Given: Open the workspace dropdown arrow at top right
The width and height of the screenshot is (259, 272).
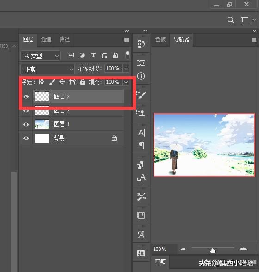Looking at the screenshot, I should [x=254, y=20].
